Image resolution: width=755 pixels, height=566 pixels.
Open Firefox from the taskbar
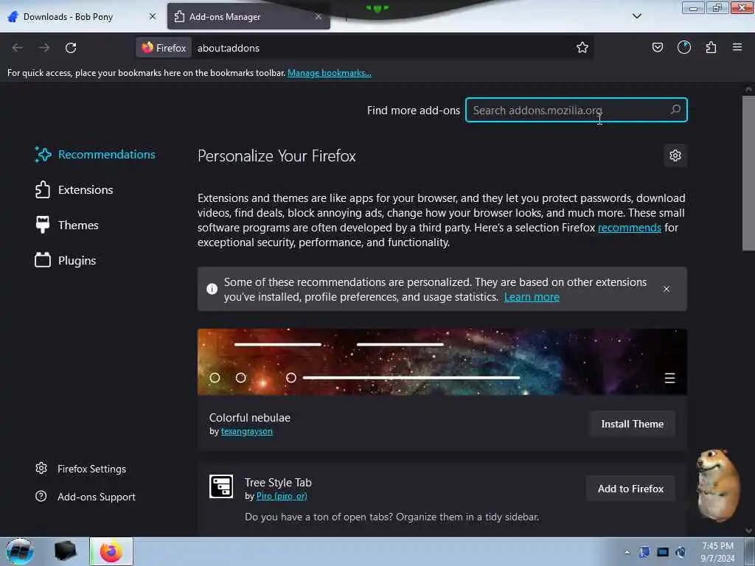click(x=111, y=551)
